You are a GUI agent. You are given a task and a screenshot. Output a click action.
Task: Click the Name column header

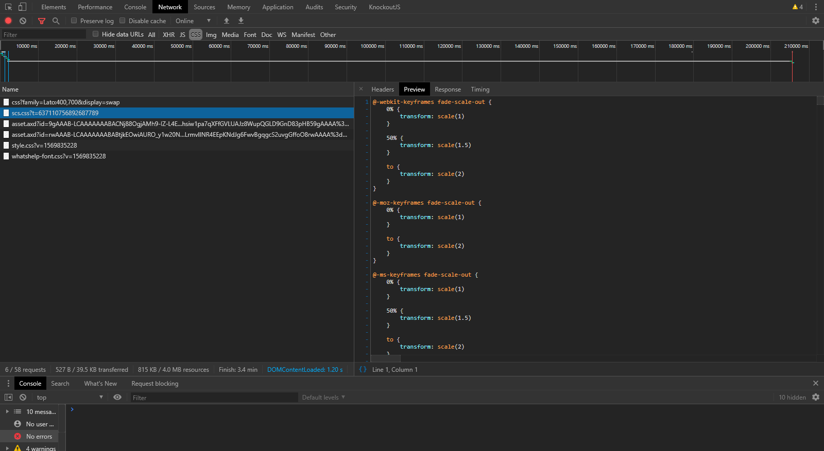[x=177, y=89]
